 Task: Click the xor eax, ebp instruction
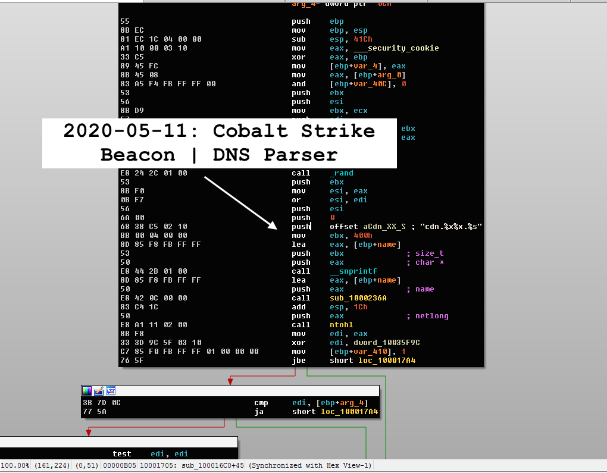(x=330, y=57)
